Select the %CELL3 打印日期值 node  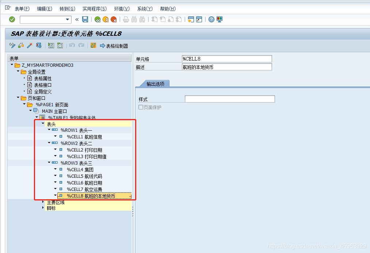(87, 157)
